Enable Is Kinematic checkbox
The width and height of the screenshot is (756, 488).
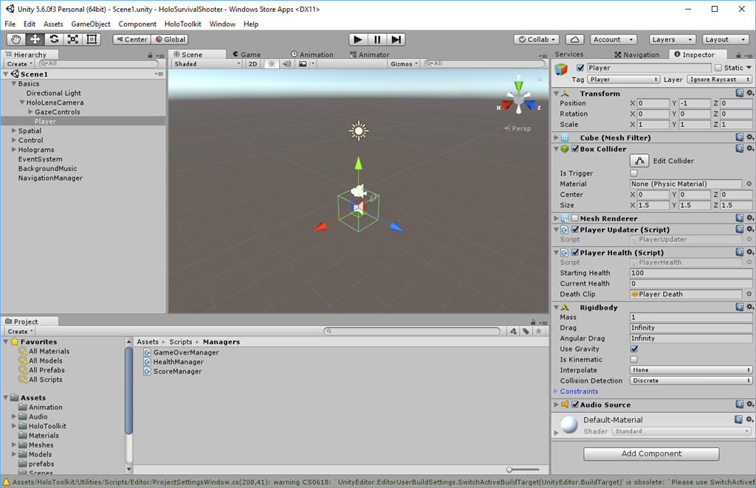pos(634,360)
